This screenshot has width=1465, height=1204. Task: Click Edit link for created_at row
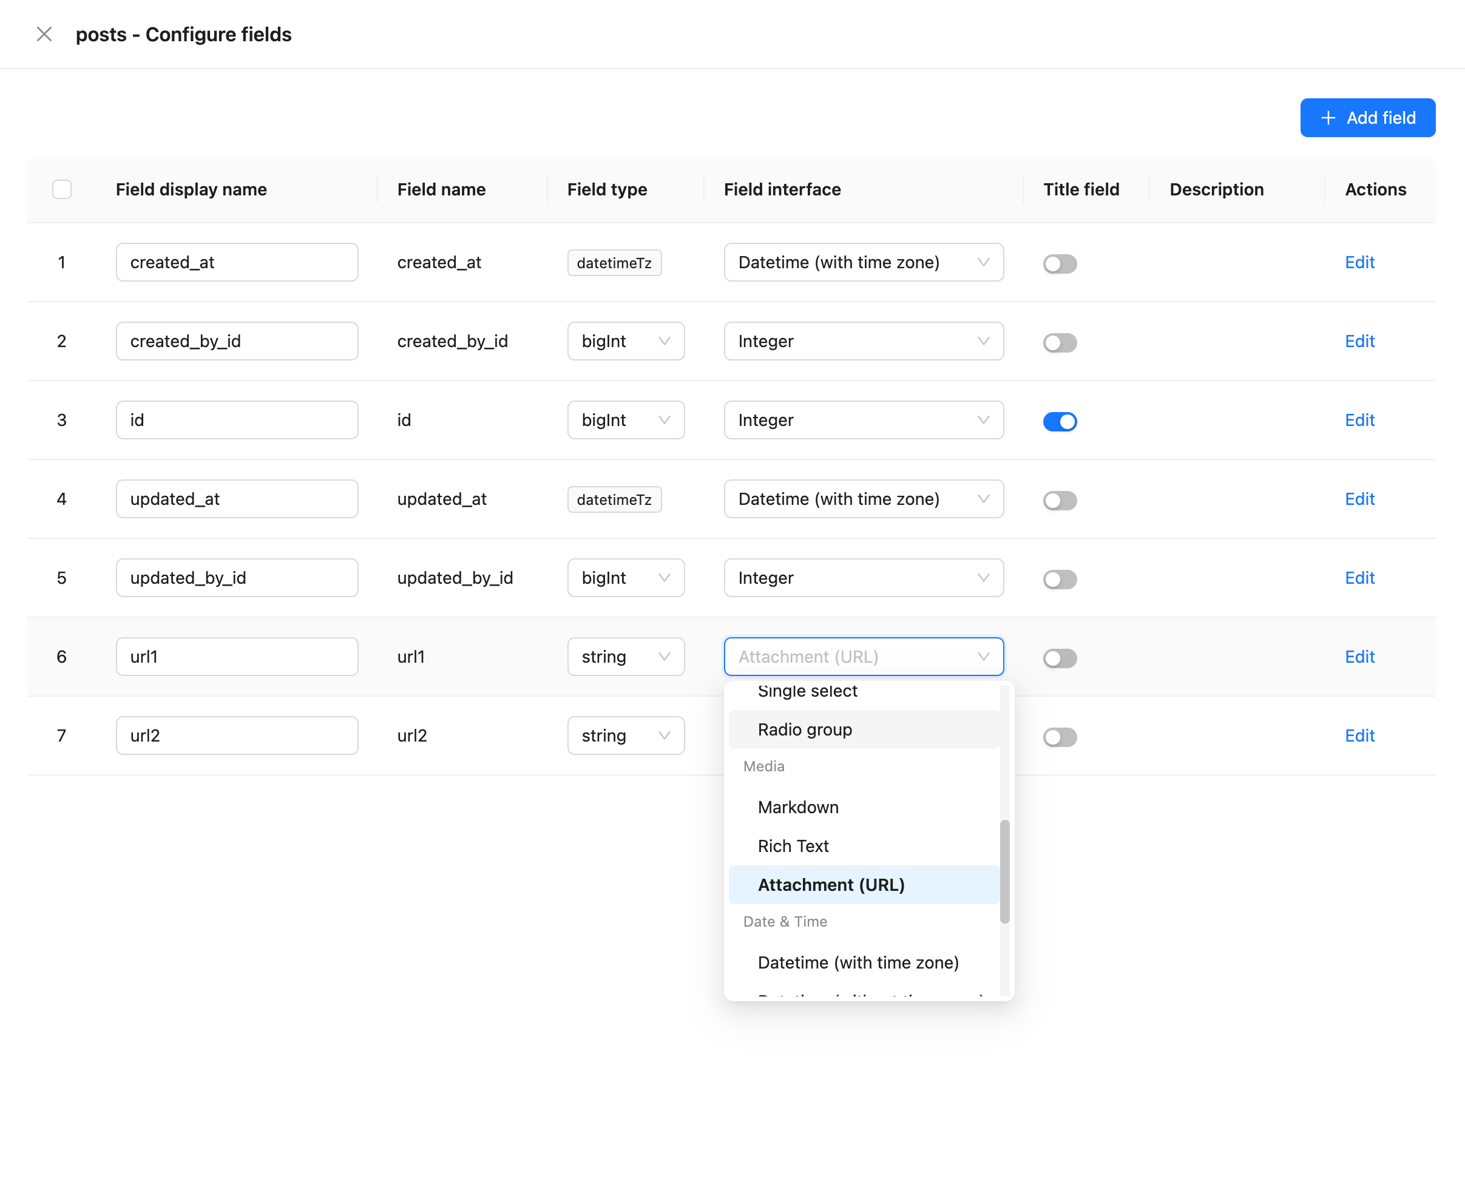click(x=1359, y=262)
